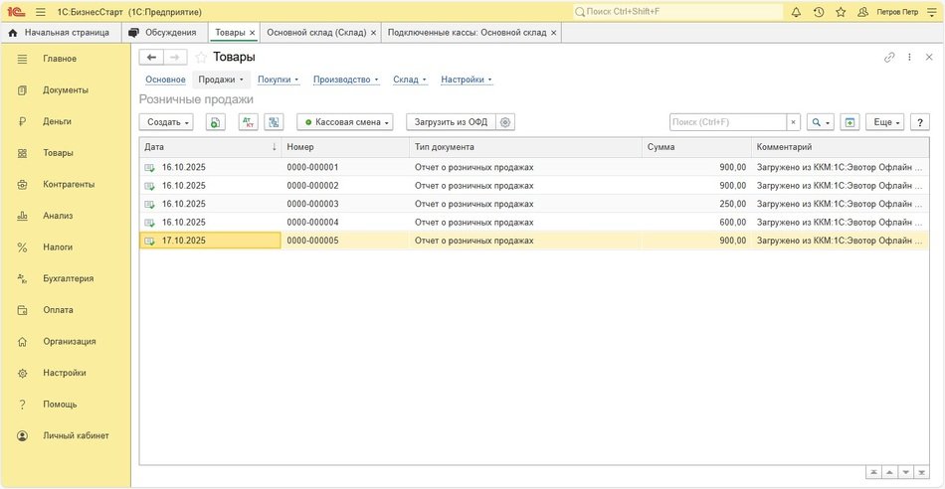Click the gear icon beside Загрузить из ОФД
Viewport: 945px width, 489px height.
[x=506, y=122]
